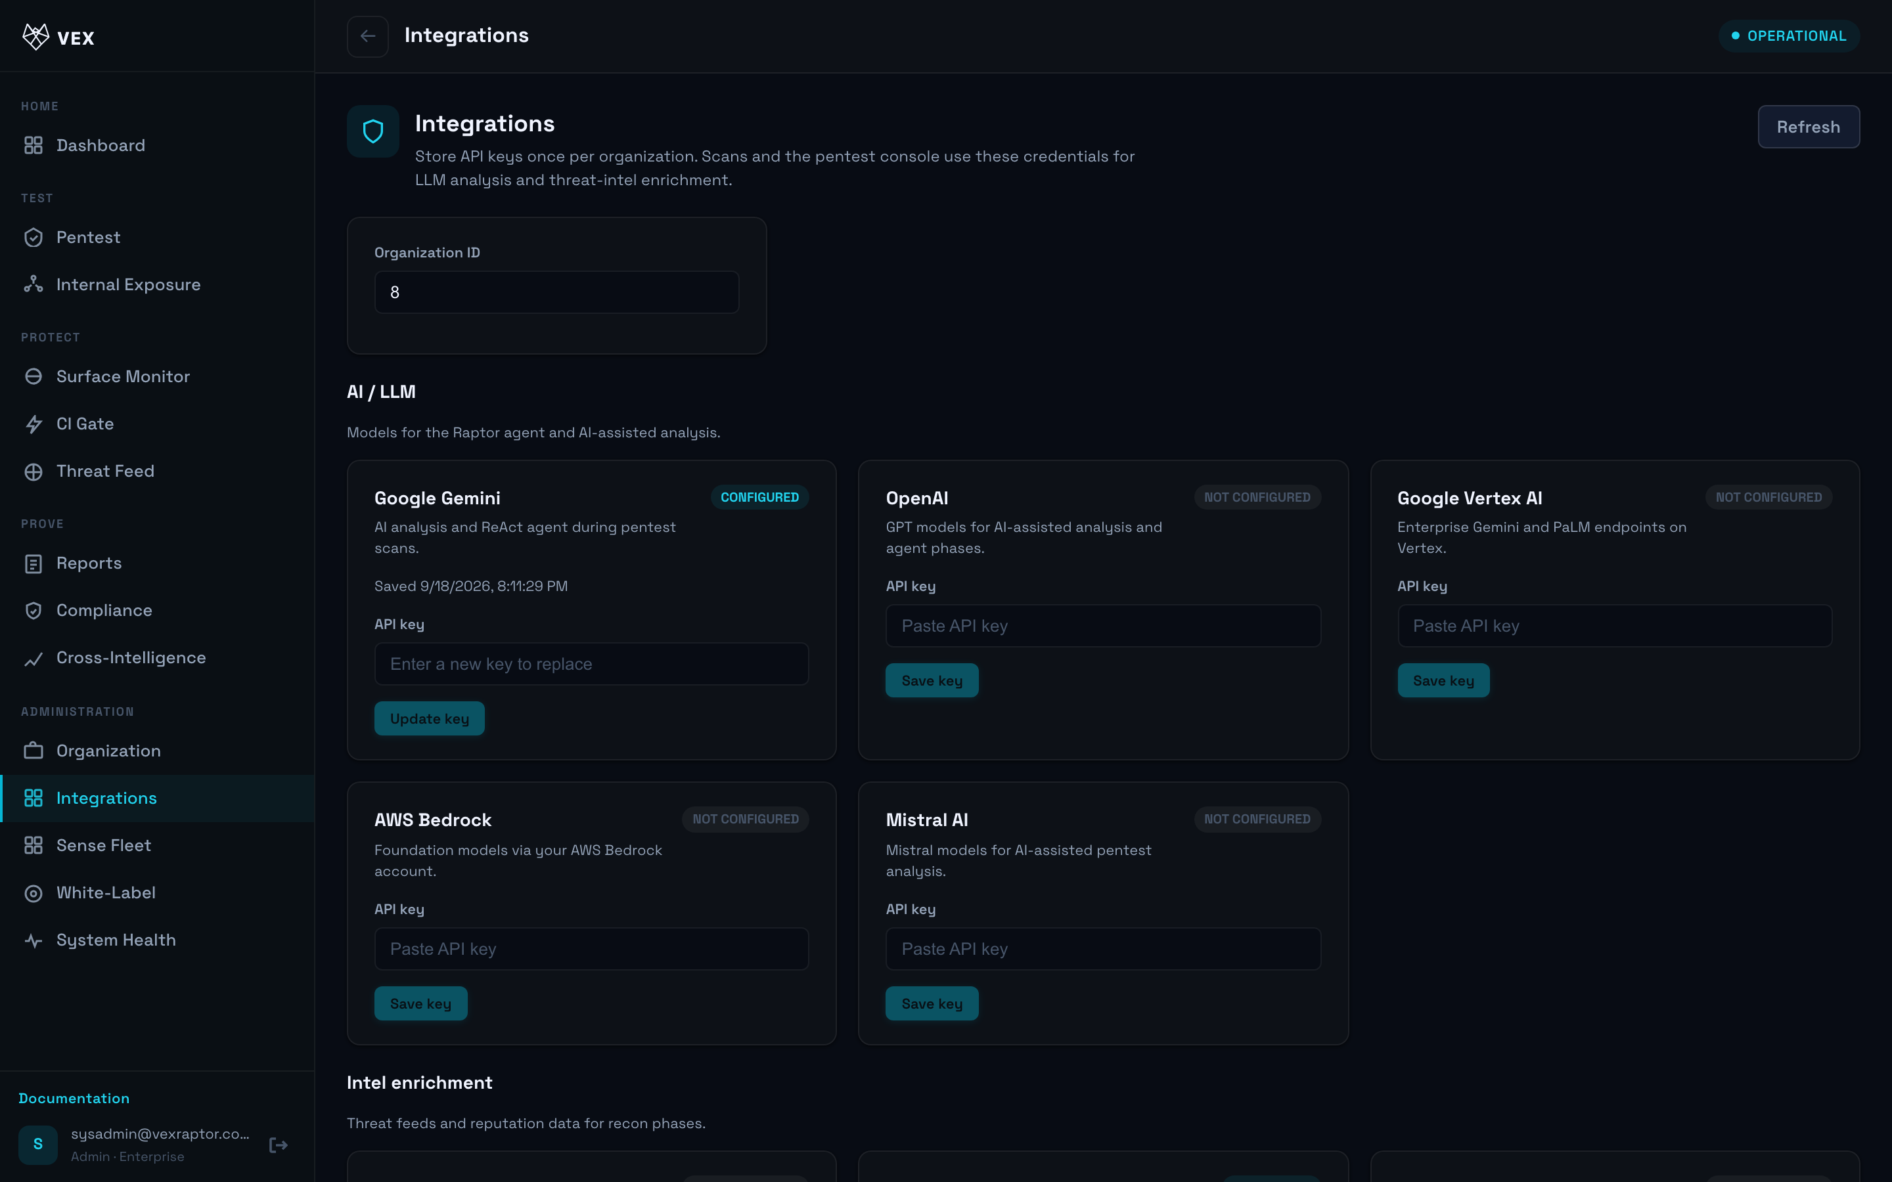Click the sysadmin user avatar
This screenshot has height=1182, width=1892.
38,1145
